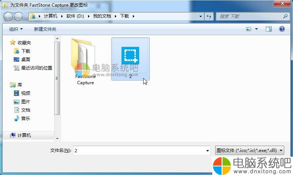Image resolution: width=293 pixels, height=175 pixels.
Task: Click the folder icon in the address bar
Action: click(x=33, y=16)
